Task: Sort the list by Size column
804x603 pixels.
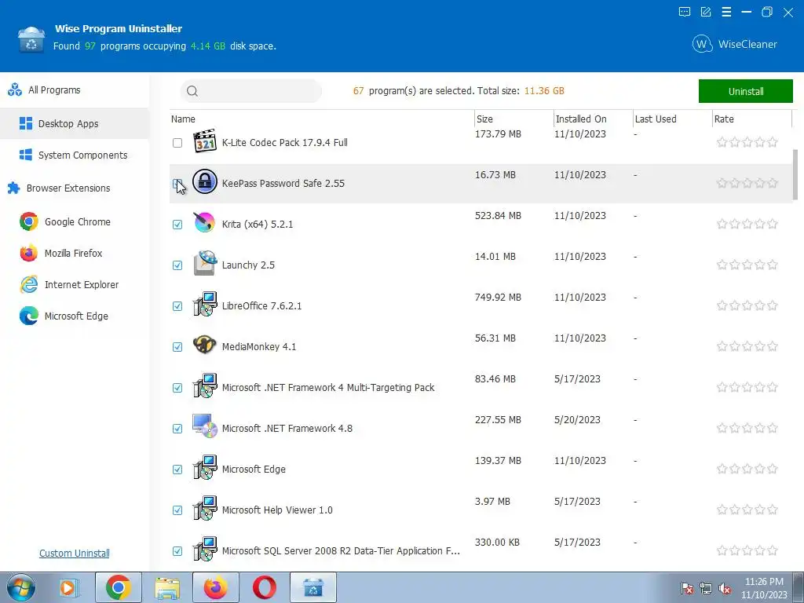Action: click(x=484, y=119)
